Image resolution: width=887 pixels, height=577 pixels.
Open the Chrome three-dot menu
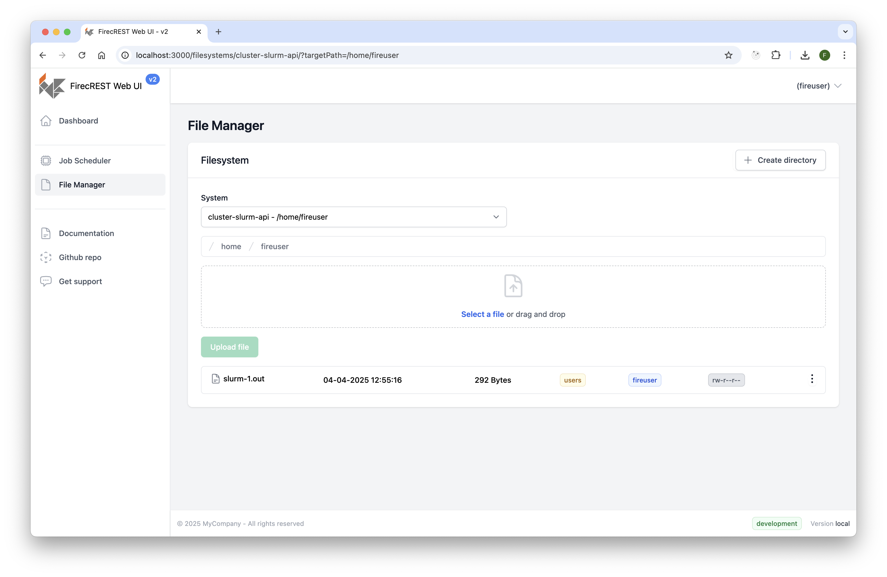(x=844, y=55)
